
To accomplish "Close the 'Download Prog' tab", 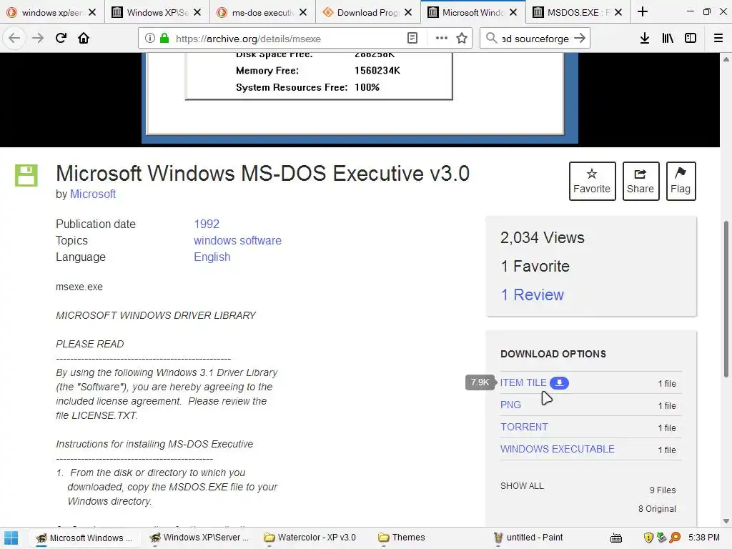I will pyautogui.click(x=408, y=13).
